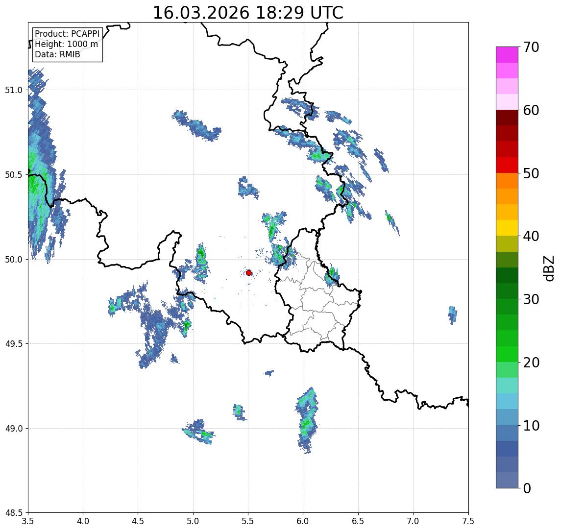Image resolution: width=561 pixels, height=531 pixels.
Task: Click the red radar location dot
Action: [x=249, y=273]
